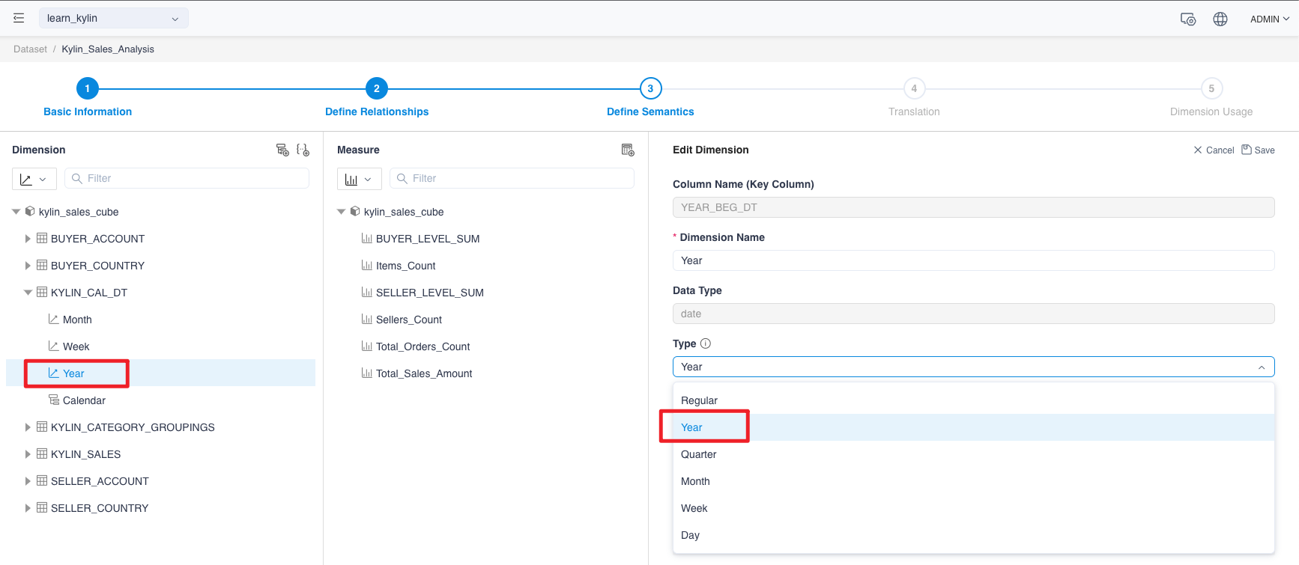Image resolution: width=1299 pixels, height=565 pixels.
Task: Click the add named set icon in Dimension panel
Action: click(303, 150)
